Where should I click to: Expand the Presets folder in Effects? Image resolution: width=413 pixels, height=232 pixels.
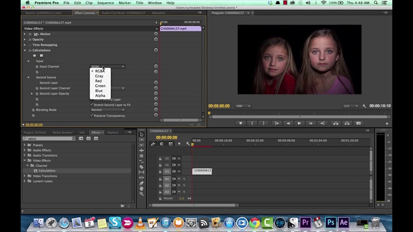[x=25, y=145]
